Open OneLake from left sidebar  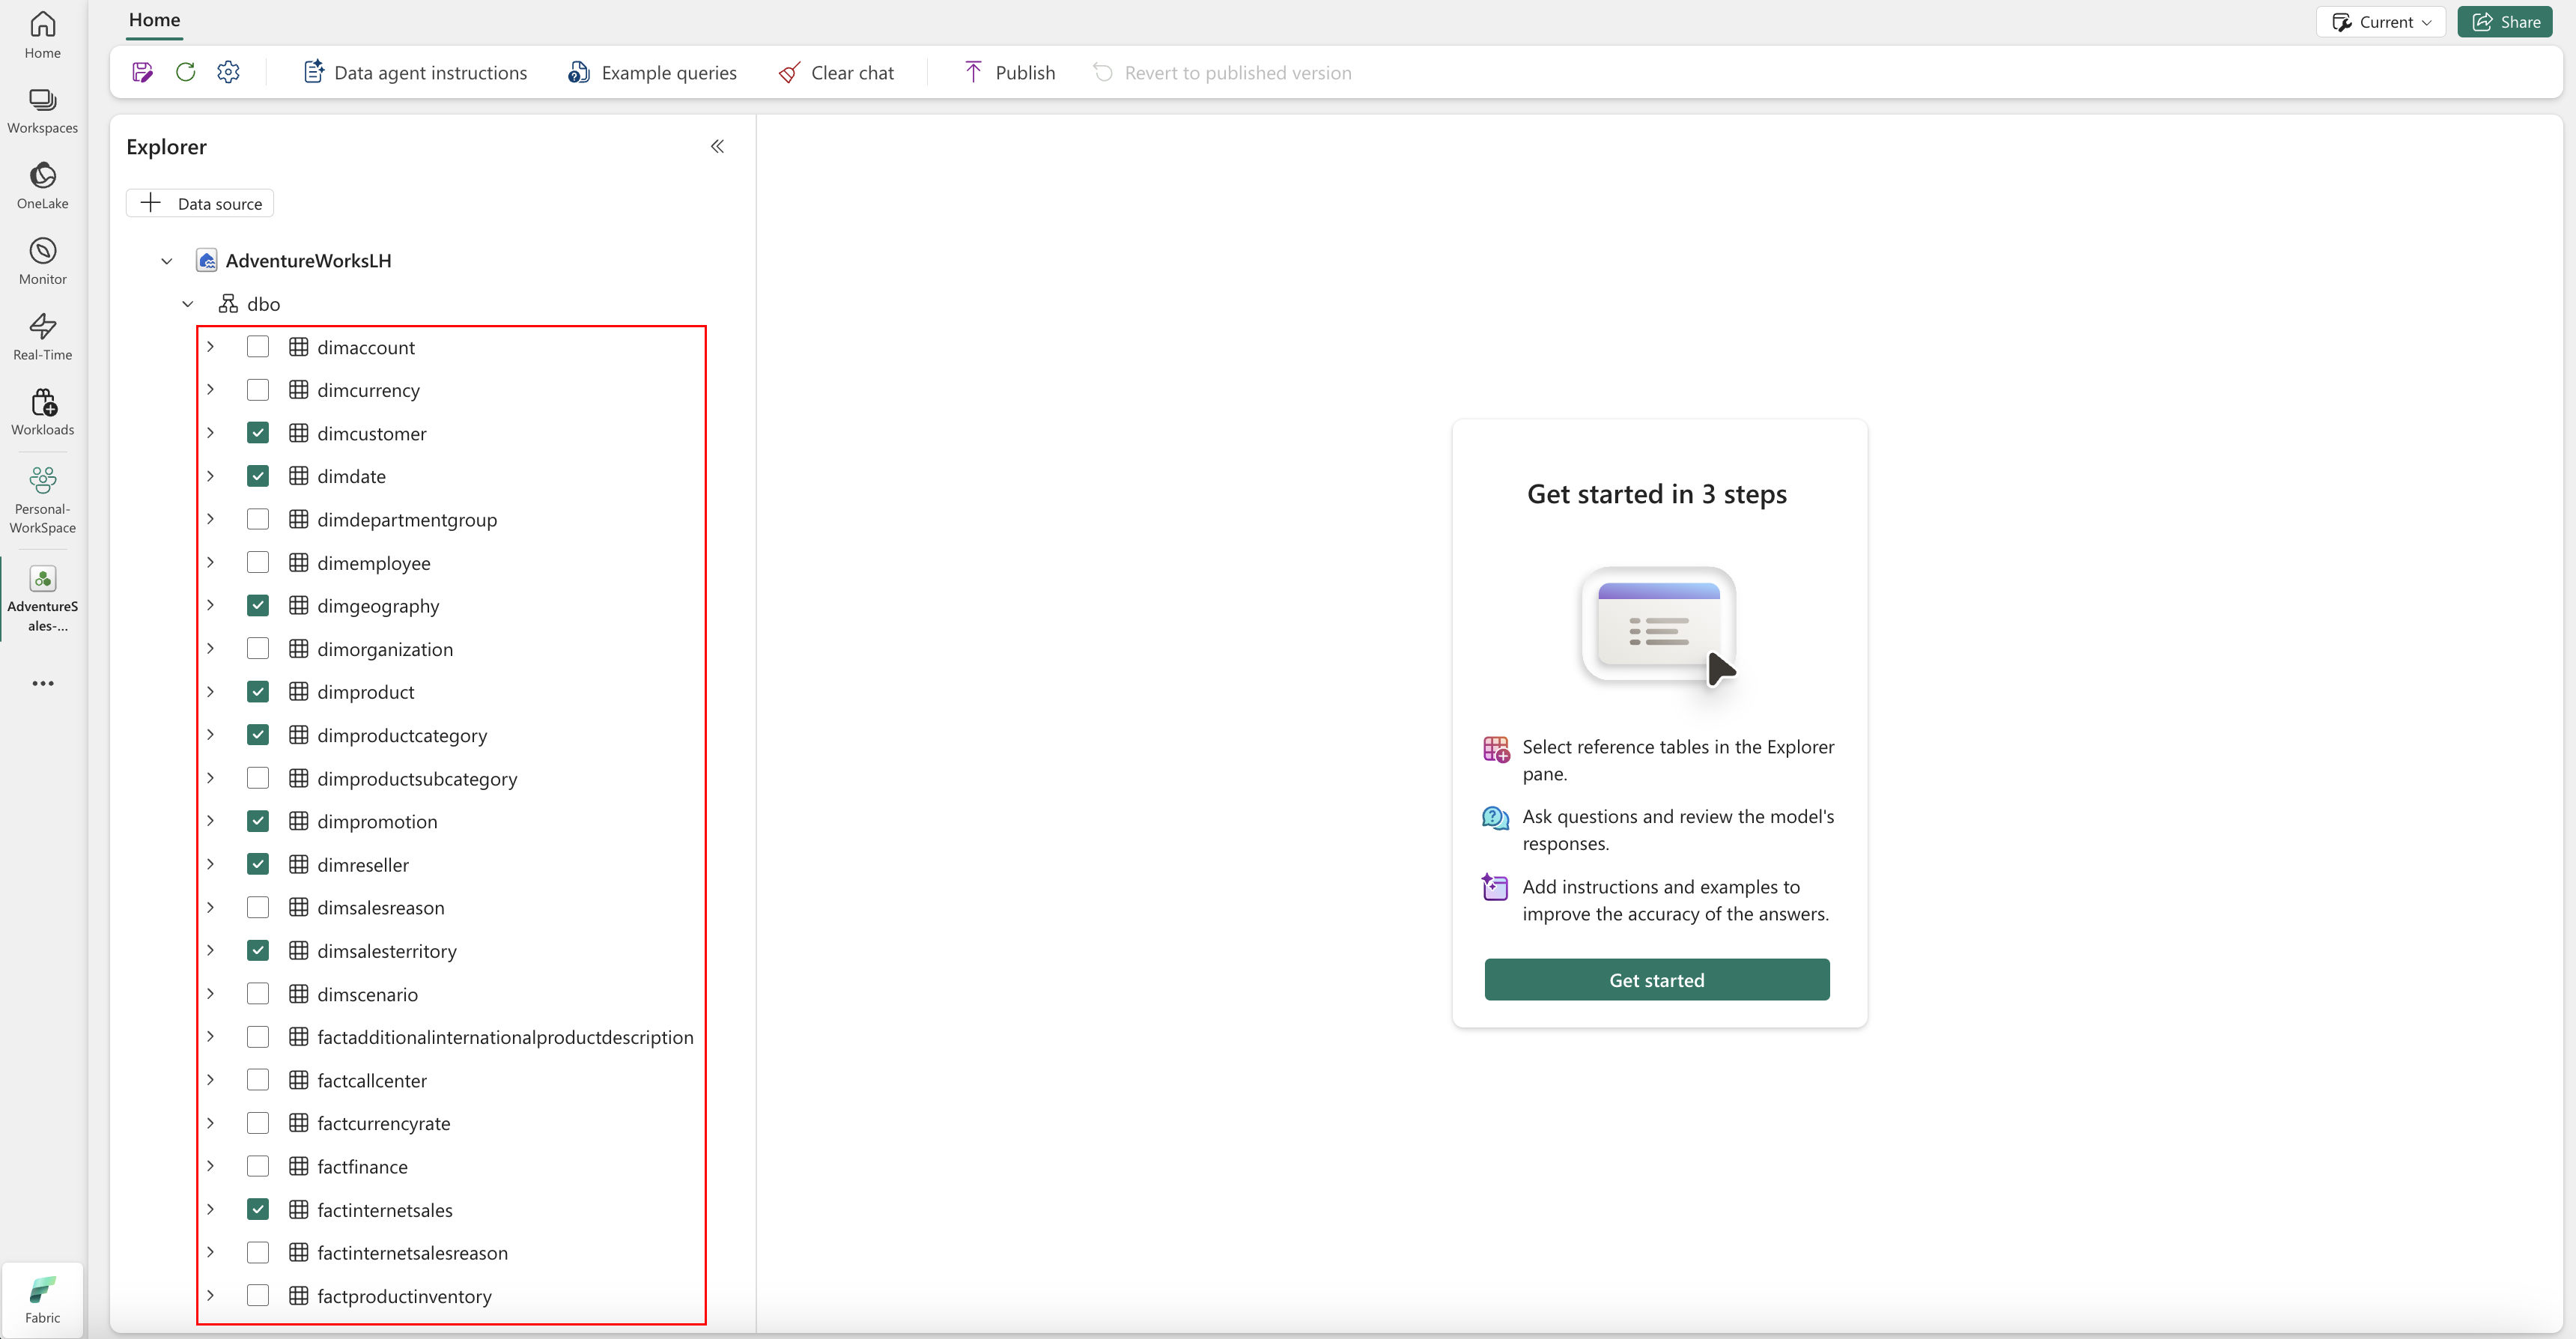(x=42, y=185)
